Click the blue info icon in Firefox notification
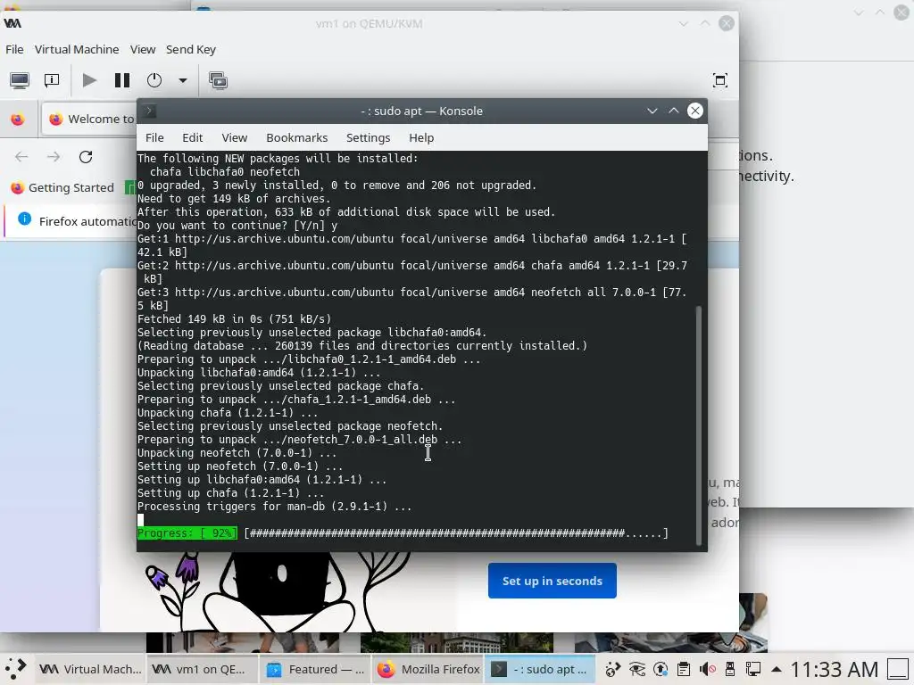Image resolution: width=914 pixels, height=685 pixels. coord(24,219)
